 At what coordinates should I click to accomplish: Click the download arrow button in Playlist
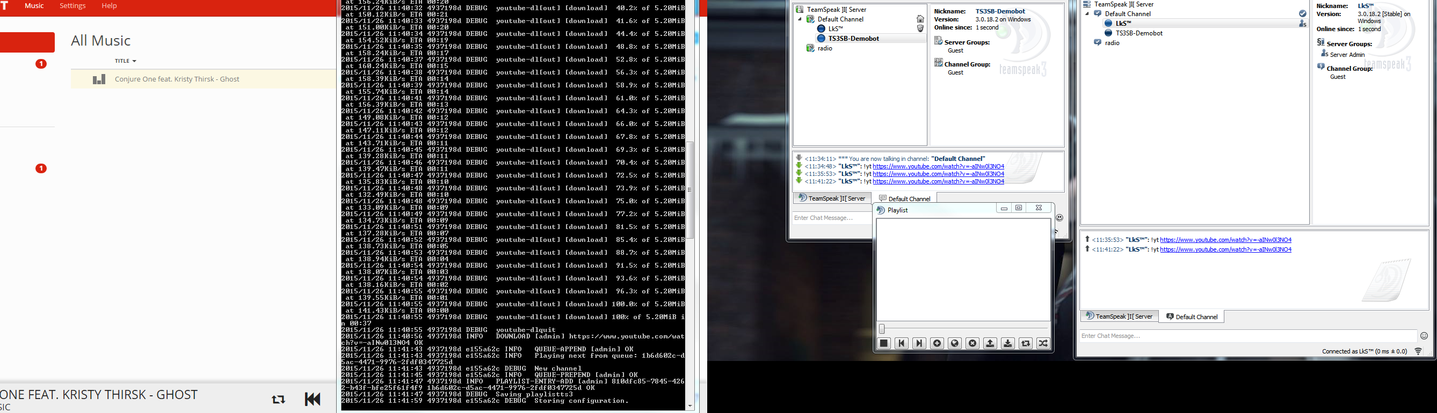coord(1008,343)
